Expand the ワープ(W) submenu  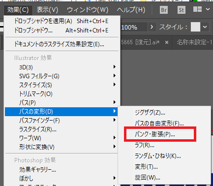click(x=61, y=138)
